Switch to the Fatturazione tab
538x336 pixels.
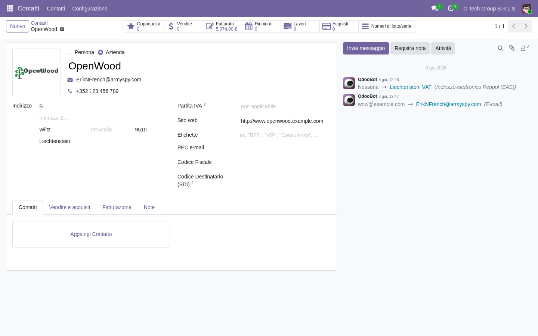tap(117, 207)
